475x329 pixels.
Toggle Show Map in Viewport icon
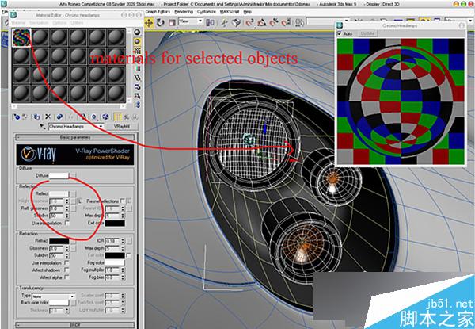[x=105, y=117]
